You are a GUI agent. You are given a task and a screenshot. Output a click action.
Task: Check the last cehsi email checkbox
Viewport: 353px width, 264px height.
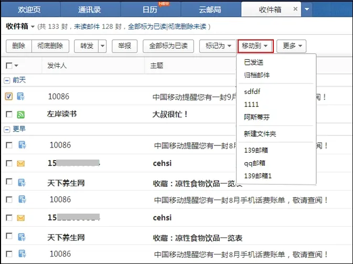click(x=9, y=218)
